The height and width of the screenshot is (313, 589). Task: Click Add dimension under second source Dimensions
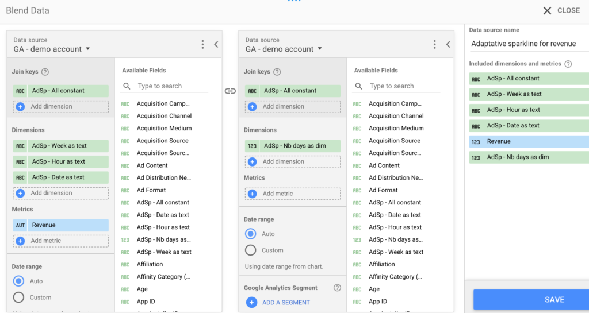(293, 161)
